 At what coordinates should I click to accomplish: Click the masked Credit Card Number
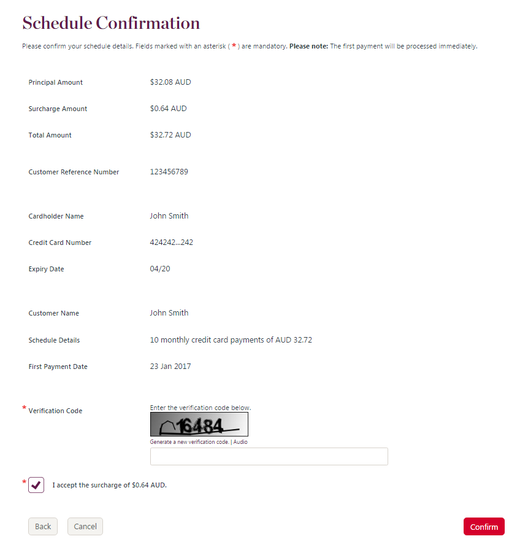pyautogui.click(x=171, y=242)
